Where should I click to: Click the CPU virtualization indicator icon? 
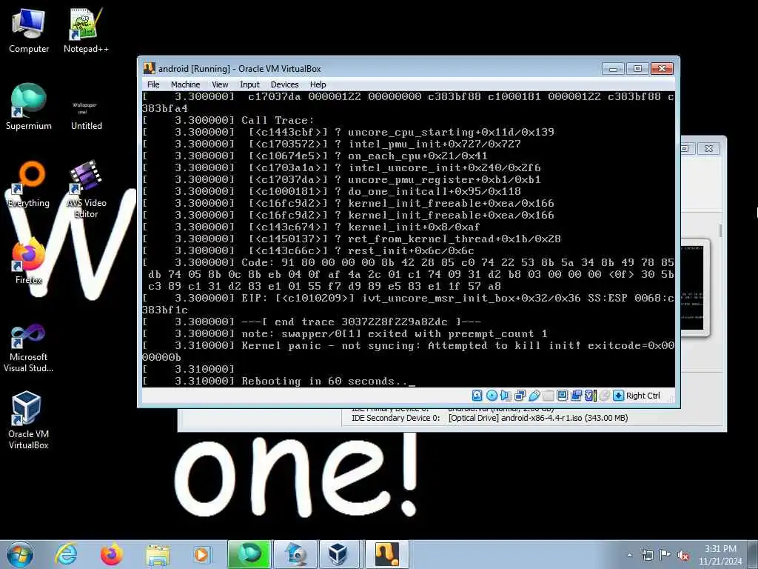tap(590, 396)
